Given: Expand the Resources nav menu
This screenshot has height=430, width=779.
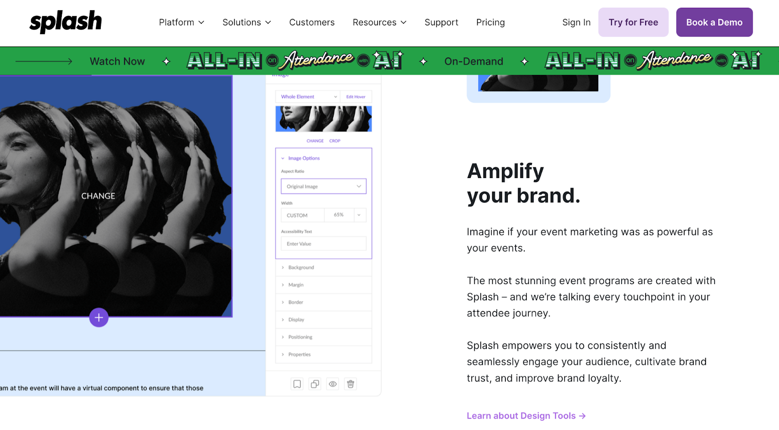Looking at the screenshot, I should pos(379,22).
